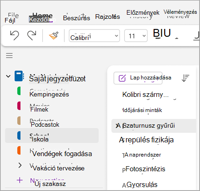
Task: Open the Calibri font name dropdown
Action: click(94, 36)
